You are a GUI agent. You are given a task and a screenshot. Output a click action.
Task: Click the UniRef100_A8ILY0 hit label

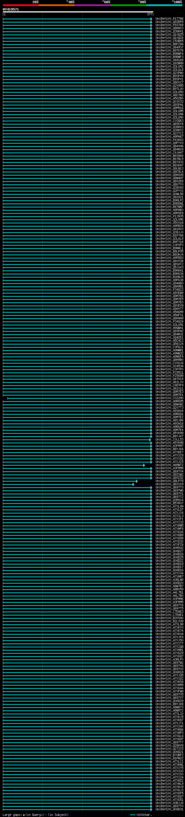tap(169, 382)
